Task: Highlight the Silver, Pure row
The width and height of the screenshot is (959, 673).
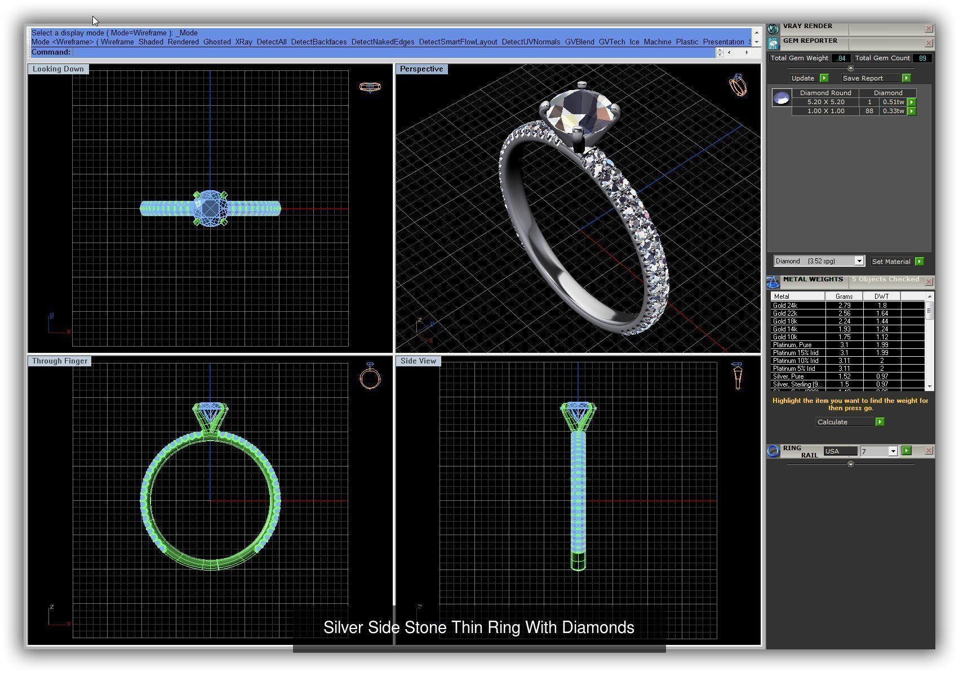Action: (848, 376)
